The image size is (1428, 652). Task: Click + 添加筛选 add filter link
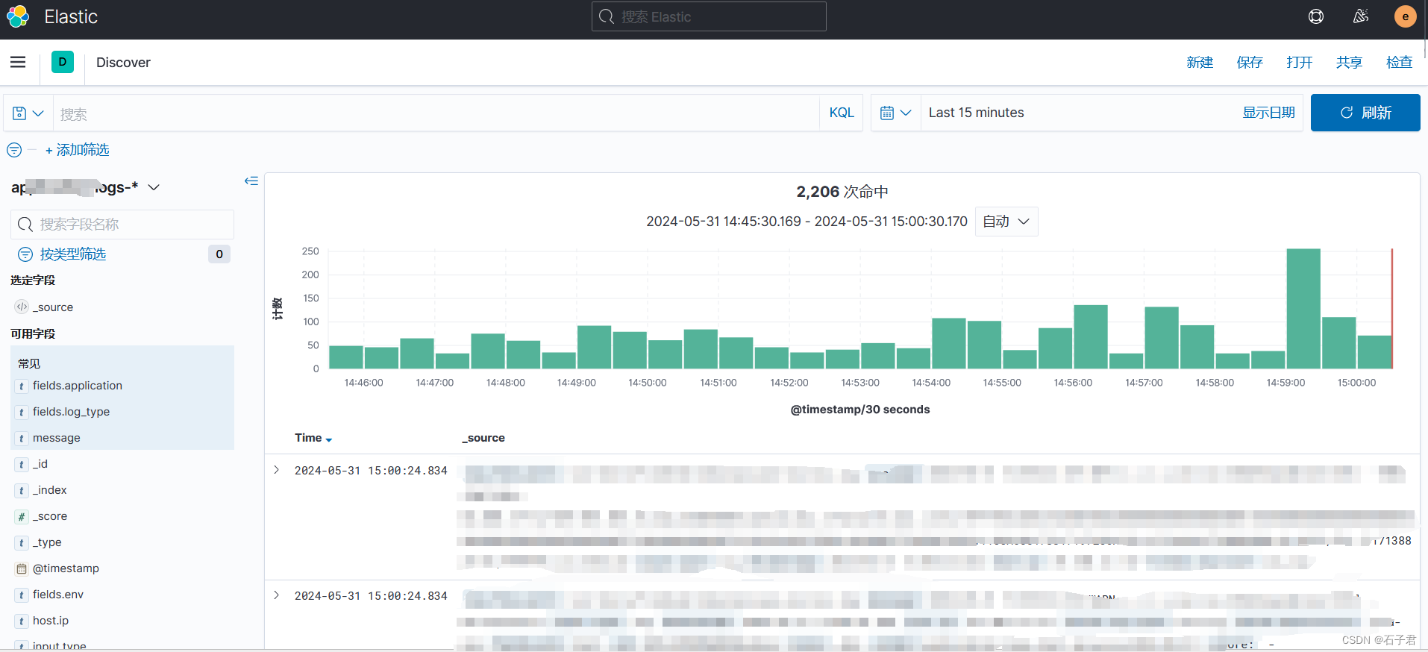(x=78, y=150)
